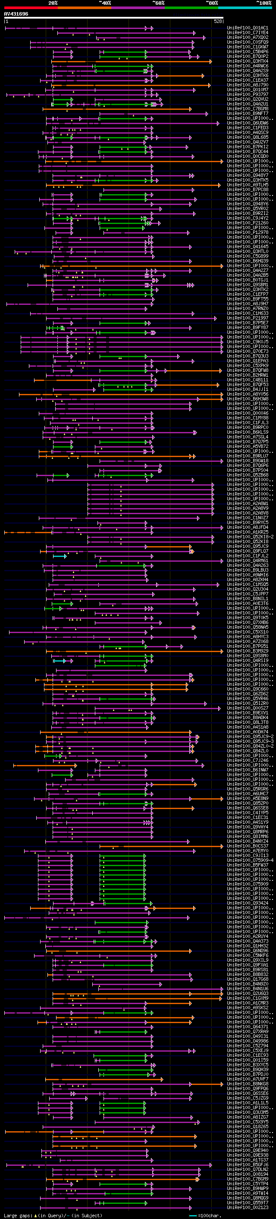Click the cyan alignment segment for UniRef100_C1FJL2

pos(60,557)
